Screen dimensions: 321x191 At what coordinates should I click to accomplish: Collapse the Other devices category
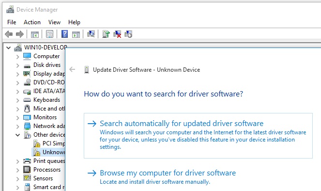[x=18, y=135]
